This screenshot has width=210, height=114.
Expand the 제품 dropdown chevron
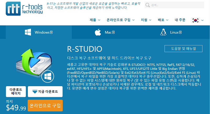[99, 20]
